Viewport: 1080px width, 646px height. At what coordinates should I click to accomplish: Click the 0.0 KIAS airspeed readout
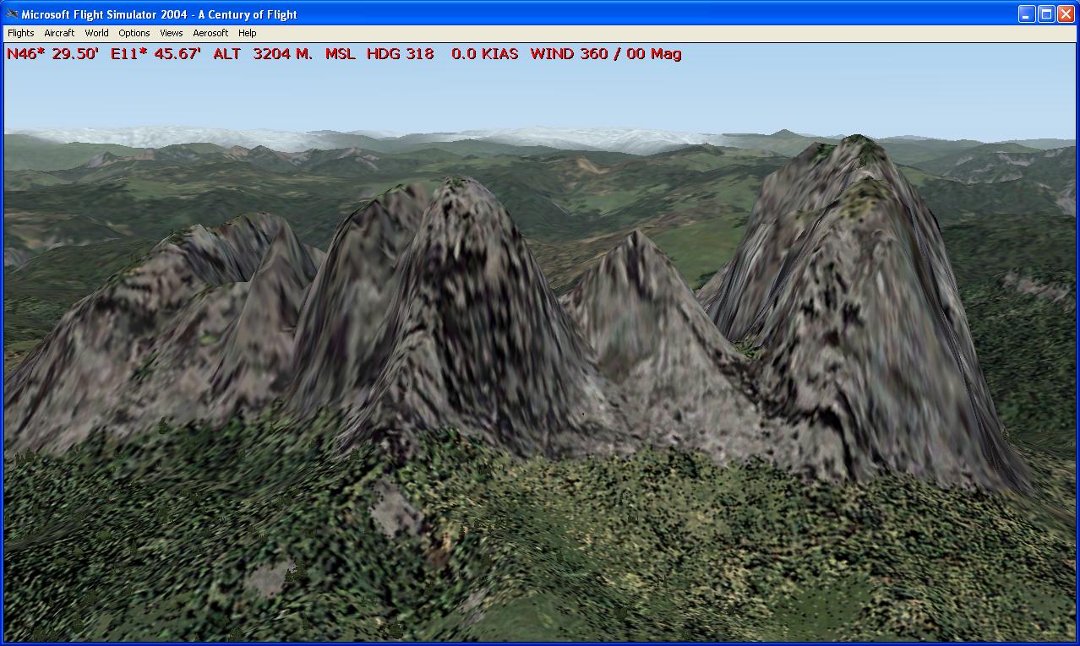(484, 54)
